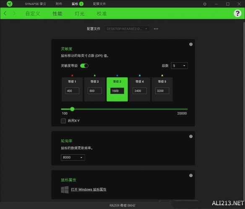
Task: Open 打开 Windows 鼠标属性 link
Action: (x=89, y=189)
